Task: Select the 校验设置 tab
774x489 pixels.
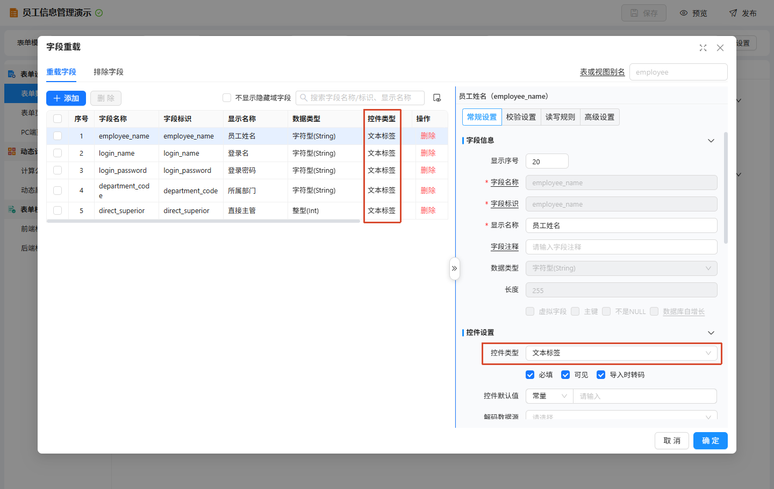Action: [521, 117]
